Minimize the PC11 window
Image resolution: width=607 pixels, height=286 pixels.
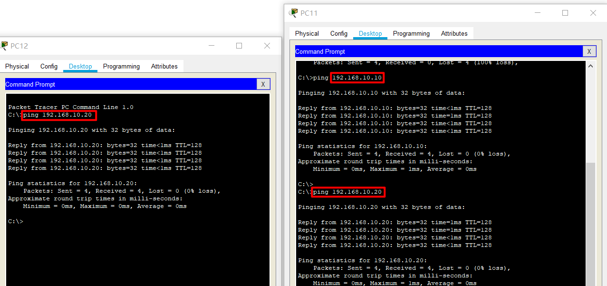(538, 13)
